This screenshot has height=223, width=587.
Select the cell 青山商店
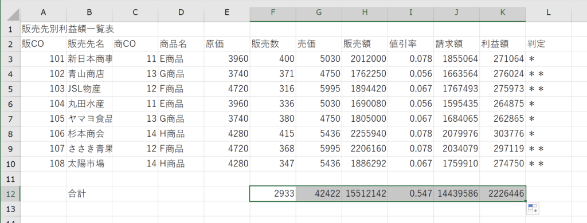pos(89,74)
